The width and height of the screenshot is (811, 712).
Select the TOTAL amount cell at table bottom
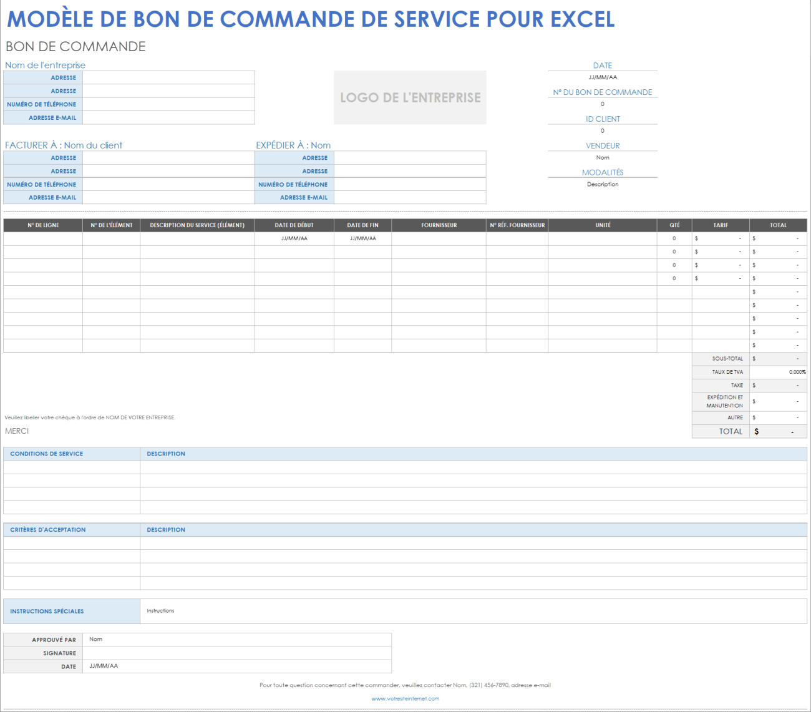pyautogui.click(x=778, y=431)
